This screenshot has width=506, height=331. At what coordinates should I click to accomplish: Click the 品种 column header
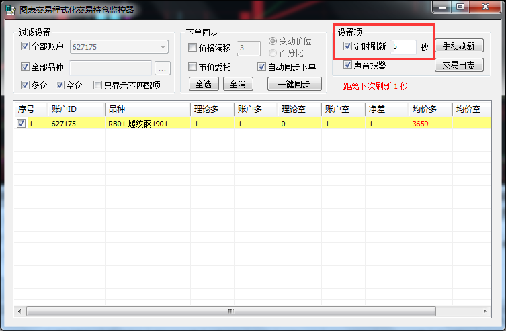pyautogui.click(x=148, y=109)
